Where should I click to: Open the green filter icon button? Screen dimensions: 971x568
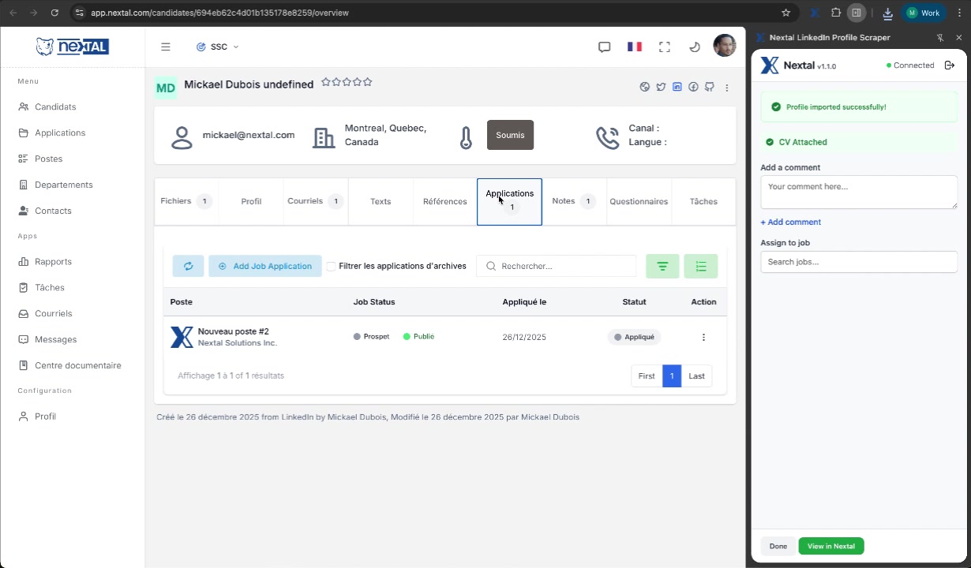point(662,267)
